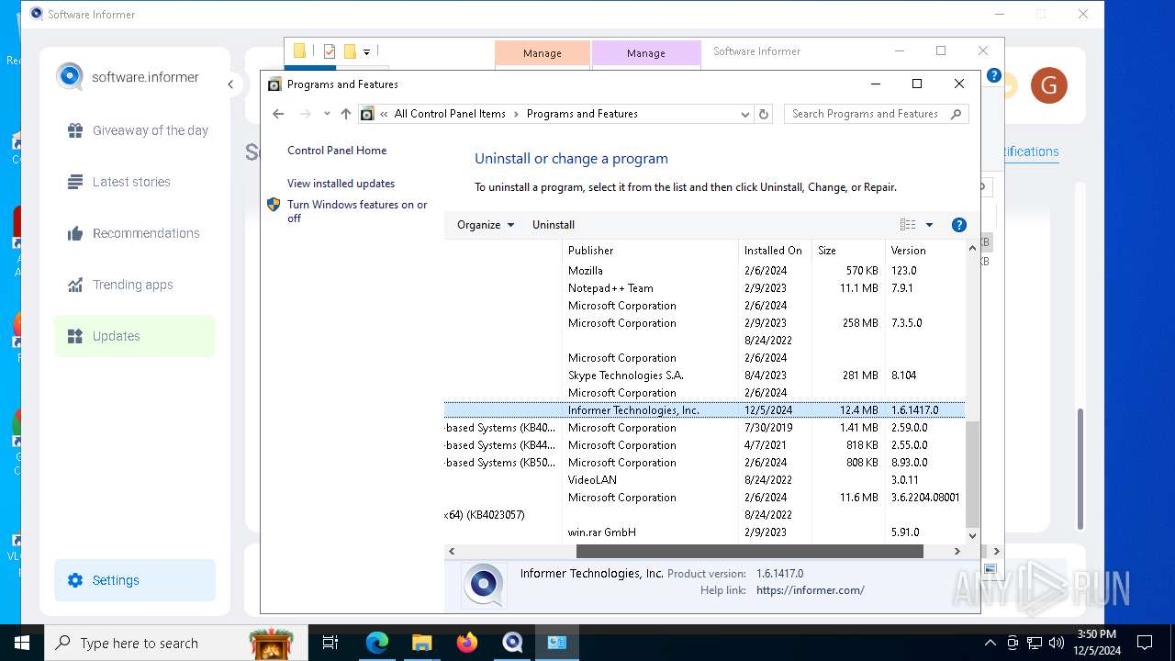The height and width of the screenshot is (661, 1175).
Task: Open Programs and Features help icon
Action: 959,225
